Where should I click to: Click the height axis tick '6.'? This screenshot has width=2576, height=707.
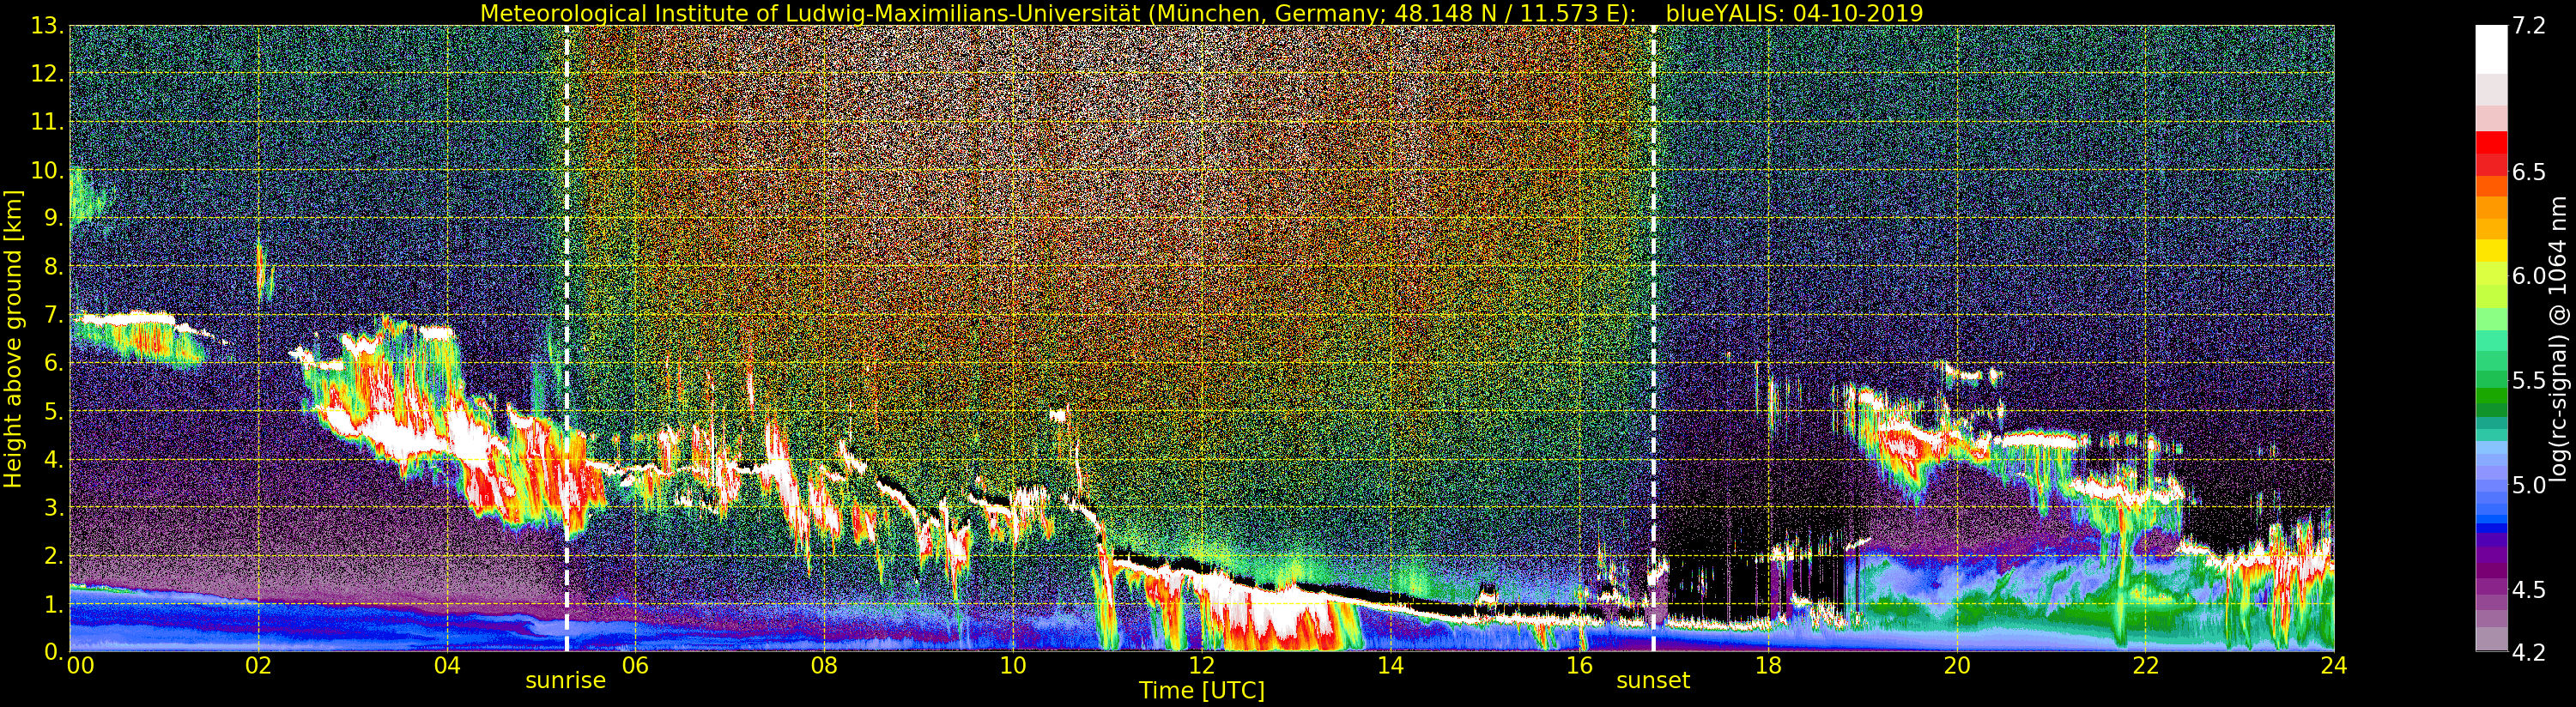pyautogui.click(x=54, y=363)
